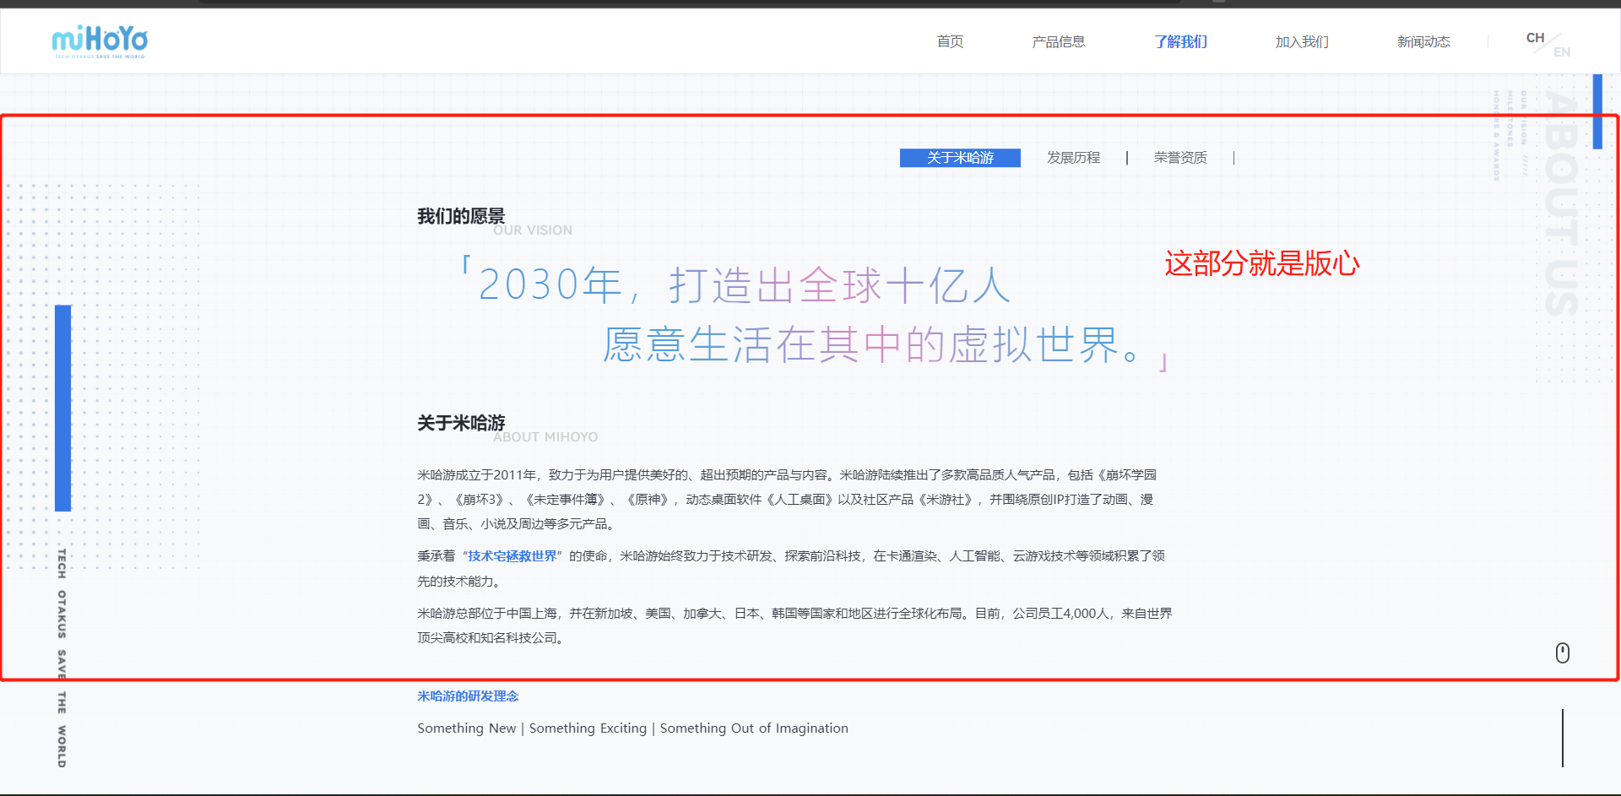The image size is (1621, 796).
Task: Select the 关于米哈游 sub-tab
Action: [960, 158]
